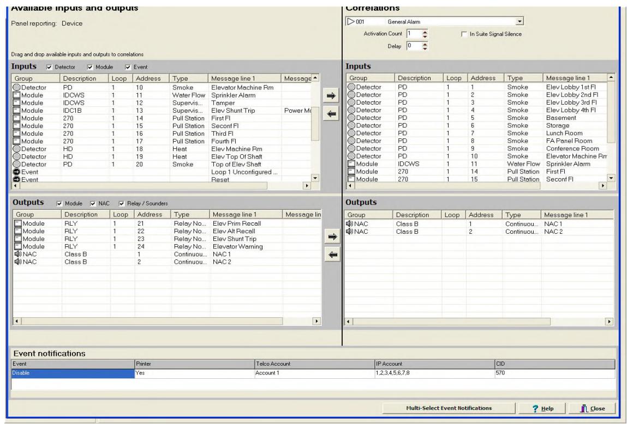Image resolution: width=627 pixels, height=424 pixels.
Task: Click the detector icon for the Top of Elev Shaft row
Action: tap(16, 164)
